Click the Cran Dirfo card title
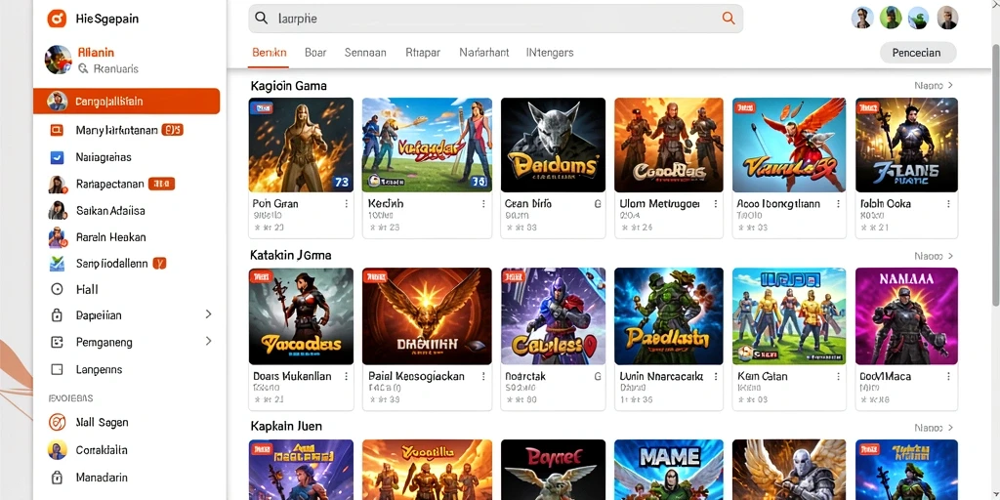Image resolution: width=1000 pixels, height=500 pixels. 528,204
